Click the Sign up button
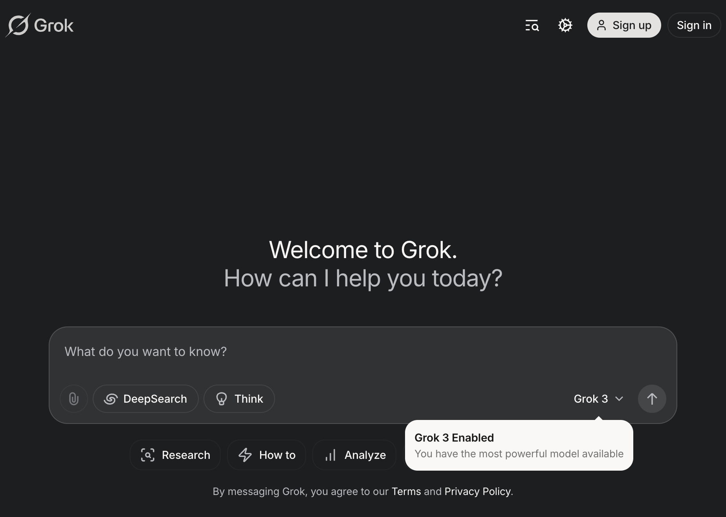The image size is (726, 517). 624,25
